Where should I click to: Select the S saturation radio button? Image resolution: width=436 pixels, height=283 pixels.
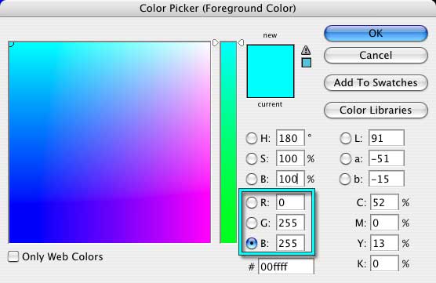point(252,158)
